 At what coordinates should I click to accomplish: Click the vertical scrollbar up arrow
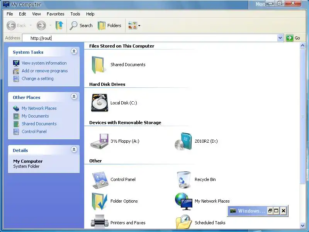pyautogui.click(x=302, y=46)
